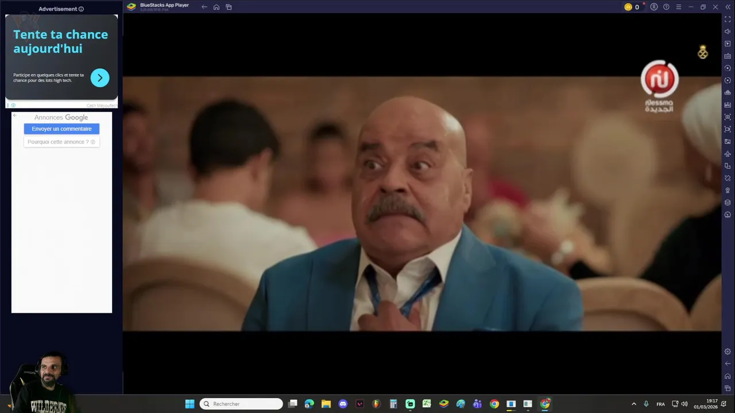Open Calculator from the taskbar

click(393, 404)
